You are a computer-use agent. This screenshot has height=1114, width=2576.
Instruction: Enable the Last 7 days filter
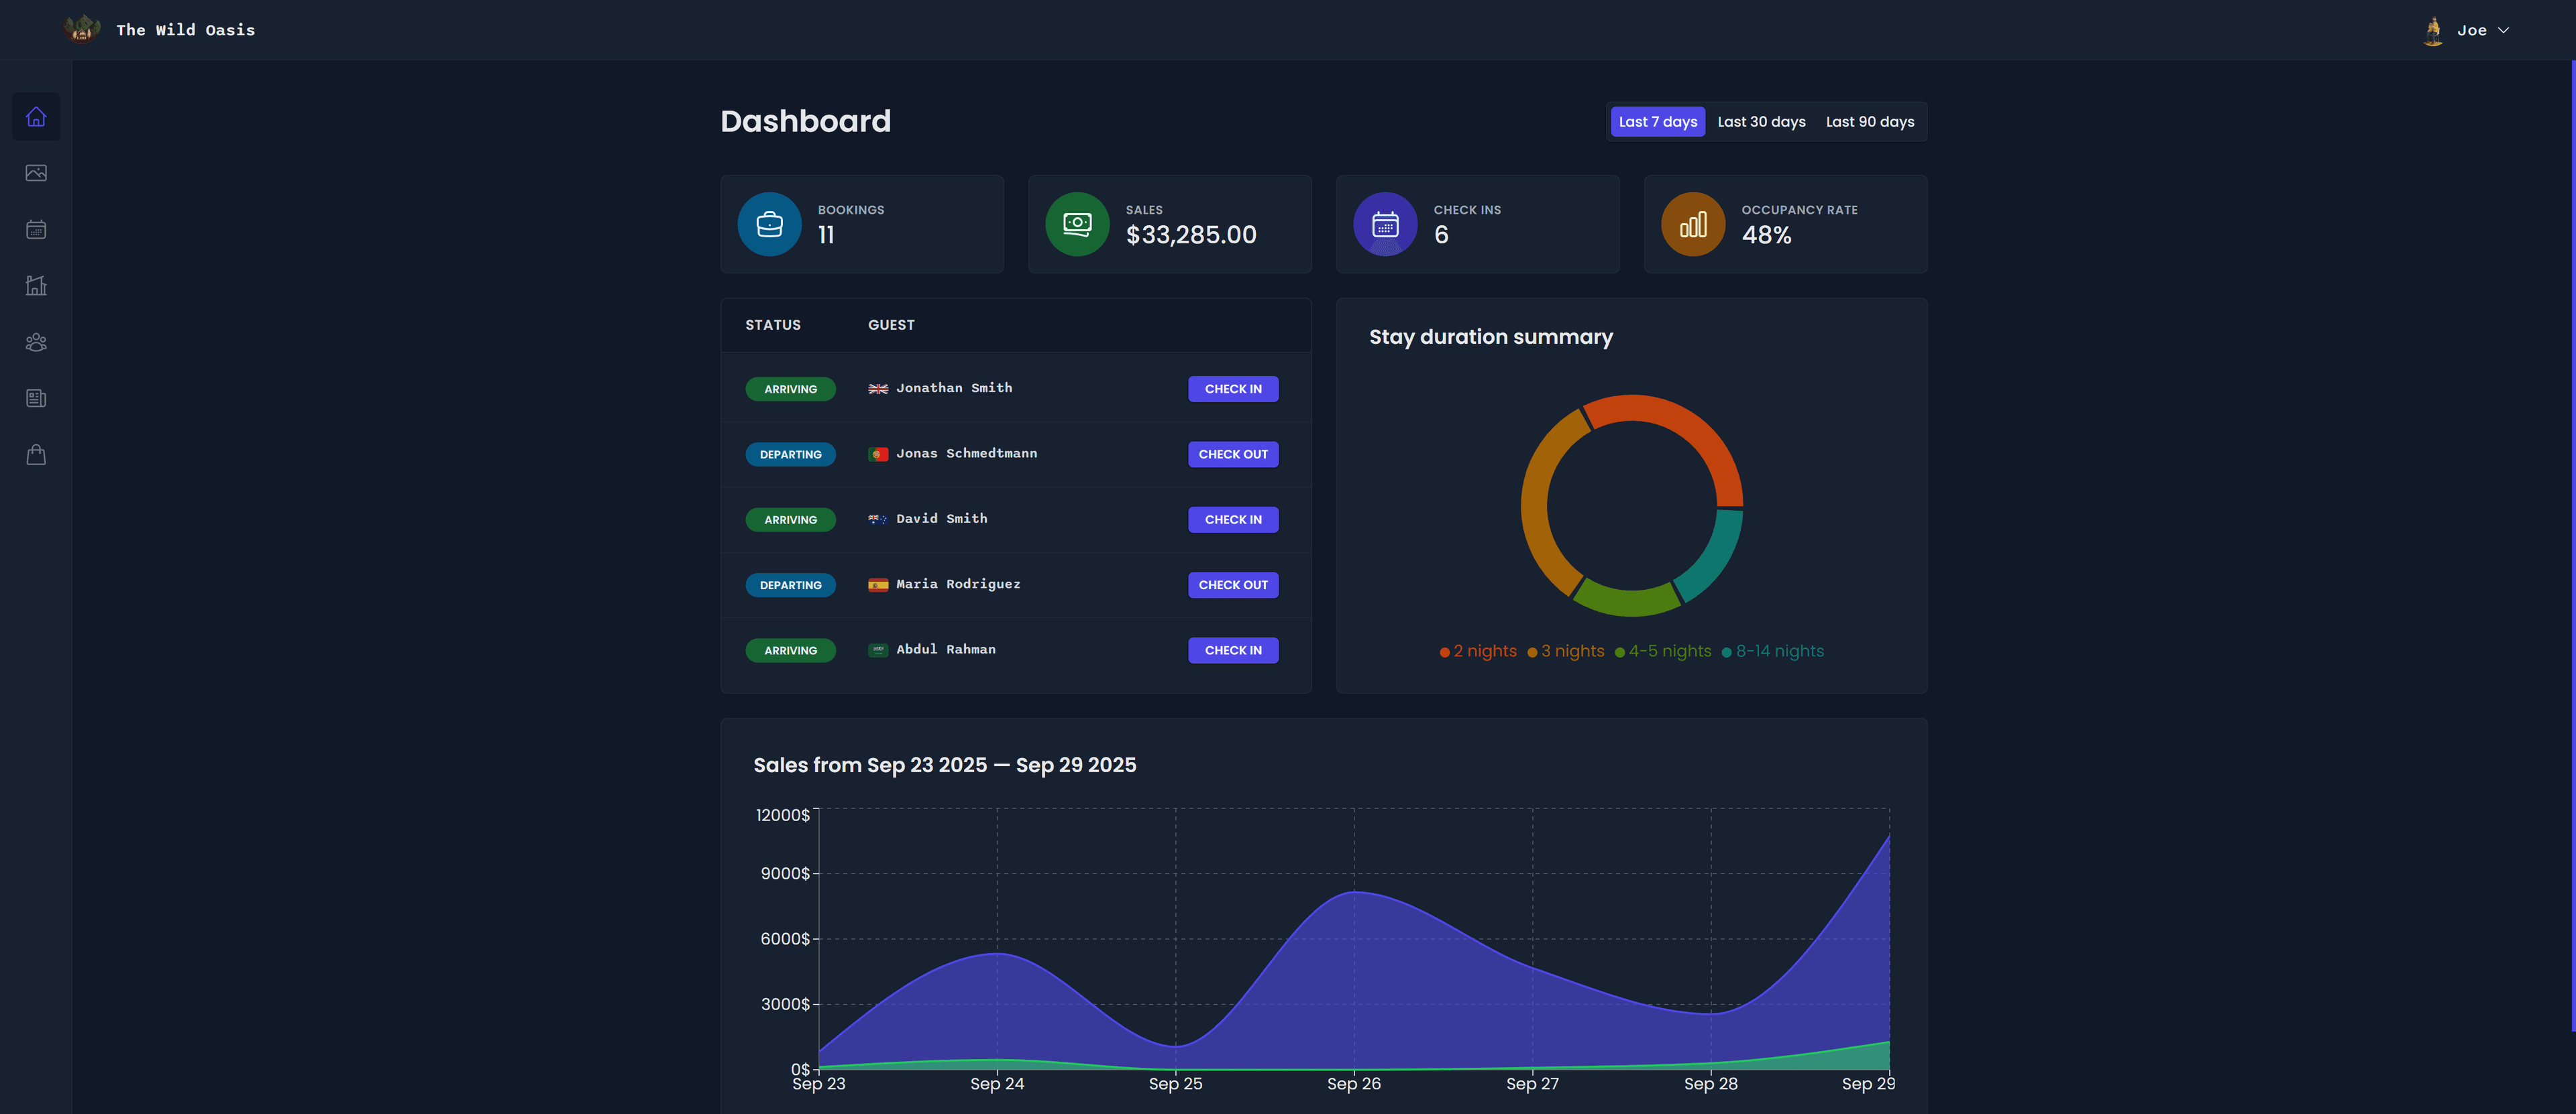coord(1657,121)
